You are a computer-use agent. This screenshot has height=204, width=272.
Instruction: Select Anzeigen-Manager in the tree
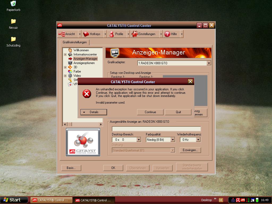(x=85, y=59)
